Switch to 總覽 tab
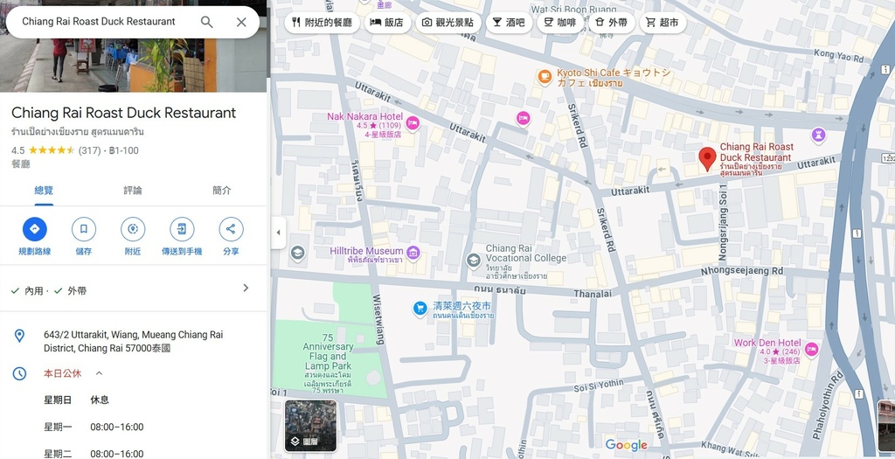Screen dimensions: 895x459 (x=44, y=191)
